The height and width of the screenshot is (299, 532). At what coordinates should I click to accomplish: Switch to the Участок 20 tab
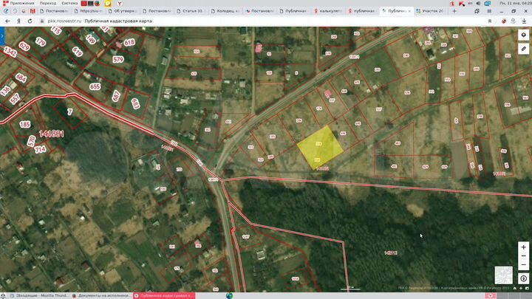coord(429,12)
